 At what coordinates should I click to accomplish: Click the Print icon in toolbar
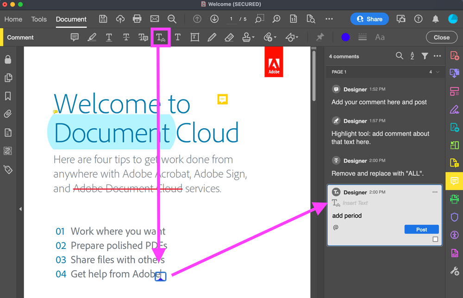pyautogui.click(x=137, y=19)
